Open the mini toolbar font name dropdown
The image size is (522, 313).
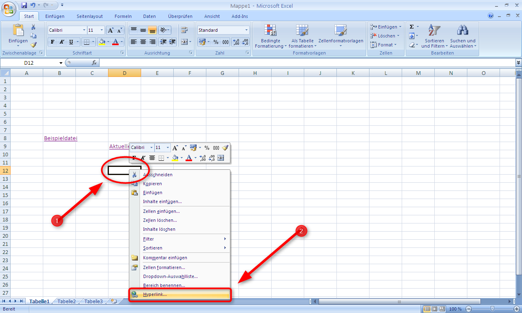[152, 148]
